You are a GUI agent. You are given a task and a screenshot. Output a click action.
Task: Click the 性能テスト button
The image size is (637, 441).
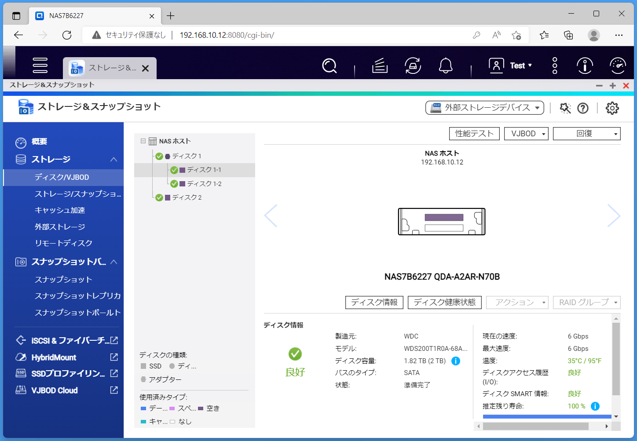click(x=474, y=134)
